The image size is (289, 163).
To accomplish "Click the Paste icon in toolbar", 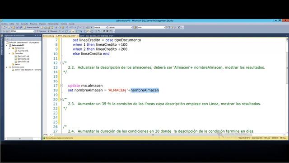I will [63, 27].
